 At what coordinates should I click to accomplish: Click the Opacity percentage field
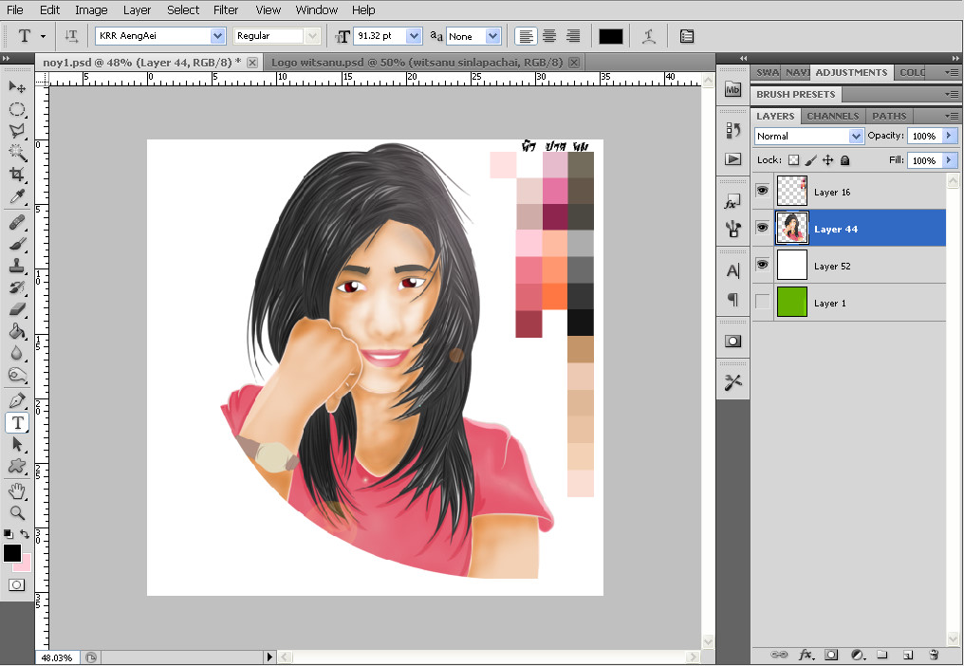tap(924, 137)
